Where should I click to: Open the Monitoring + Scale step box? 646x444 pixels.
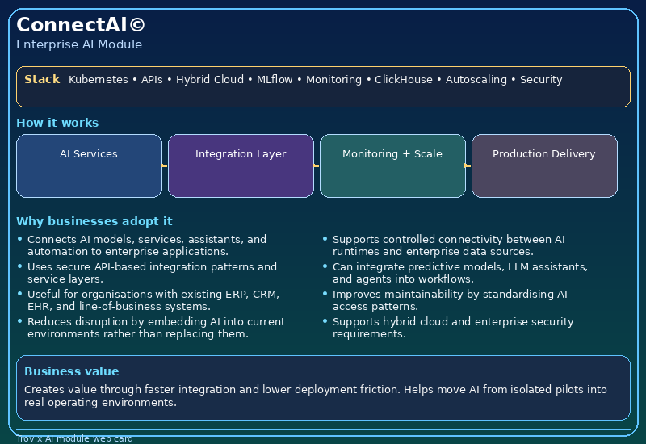click(x=392, y=165)
